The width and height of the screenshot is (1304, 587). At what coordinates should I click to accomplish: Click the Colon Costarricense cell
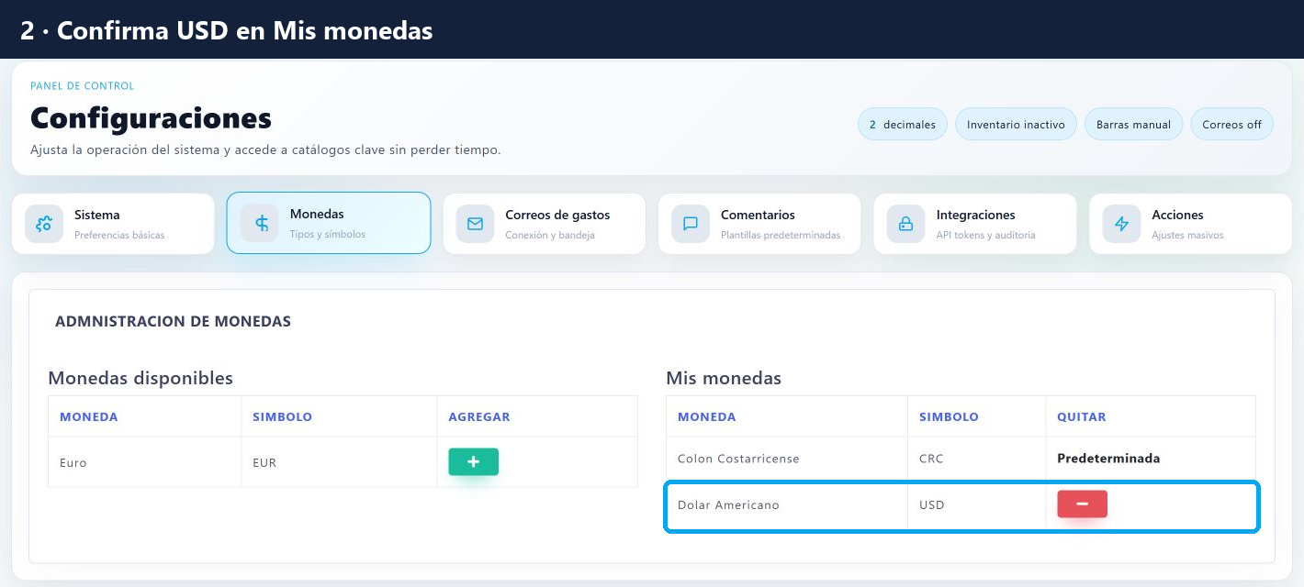[787, 458]
